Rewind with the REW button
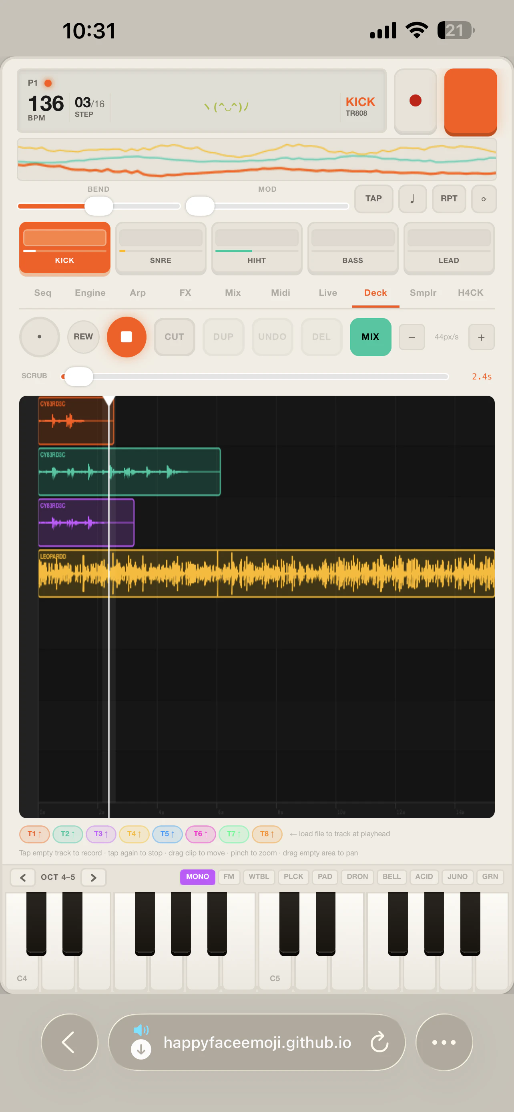 pos(83,337)
